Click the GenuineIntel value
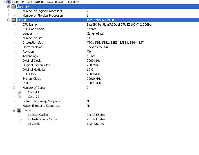199x155 pixels. tap(95, 34)
